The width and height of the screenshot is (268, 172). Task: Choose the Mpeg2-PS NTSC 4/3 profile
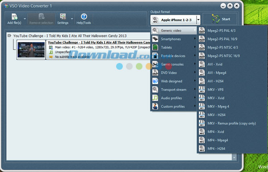tap(232, 47)
